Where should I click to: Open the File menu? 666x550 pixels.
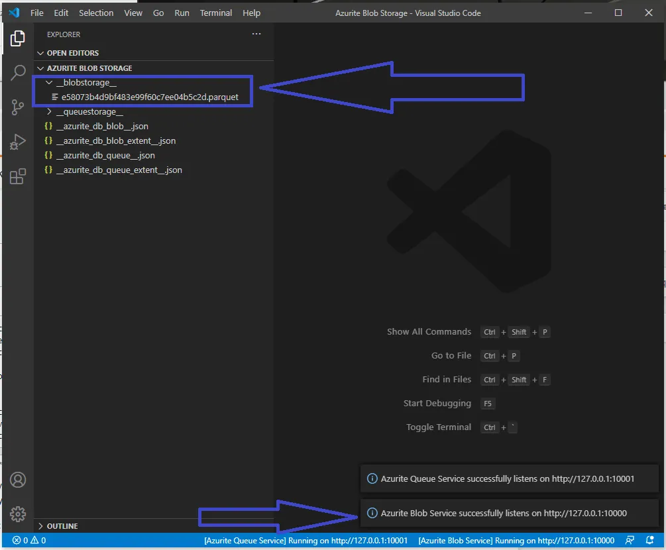(37, 13)
